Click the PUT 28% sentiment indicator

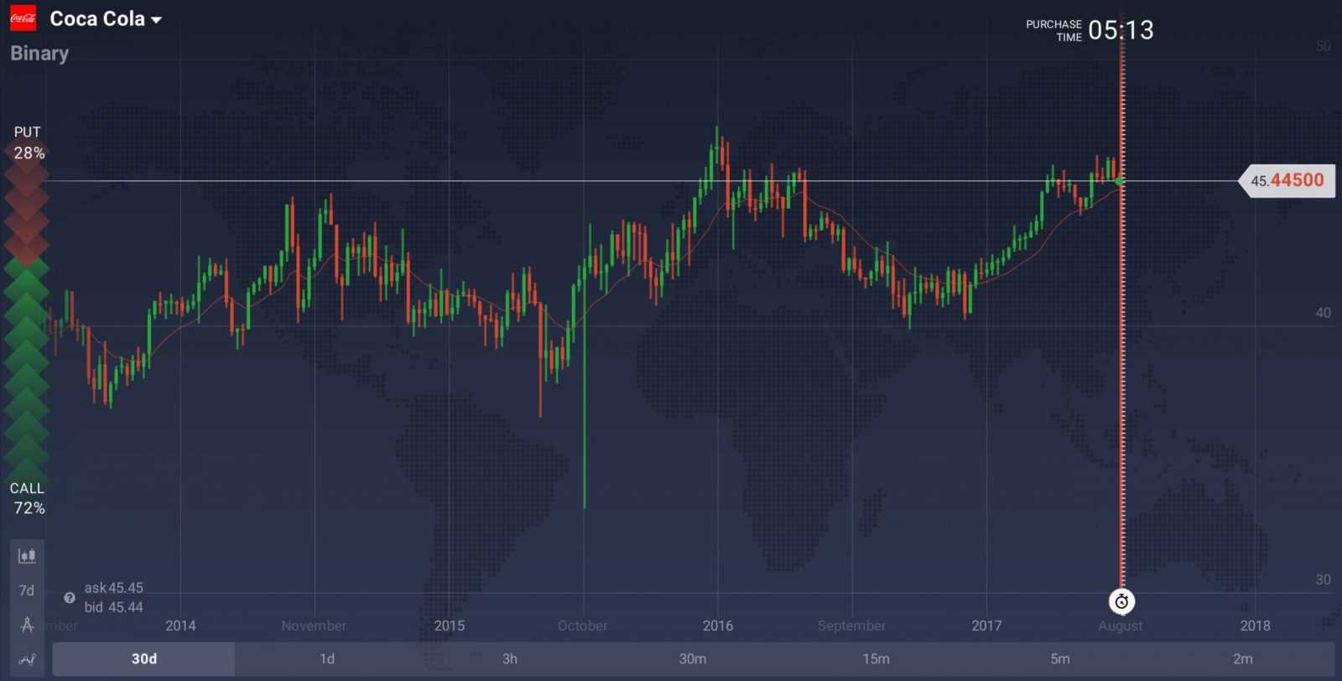(29, 143)
